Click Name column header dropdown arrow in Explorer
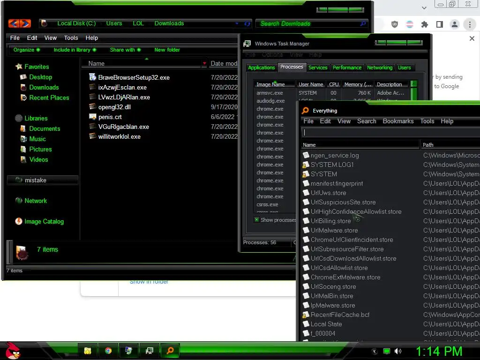Screen dimensions: 480x360 pyautogui.click(x=204, y=63)
